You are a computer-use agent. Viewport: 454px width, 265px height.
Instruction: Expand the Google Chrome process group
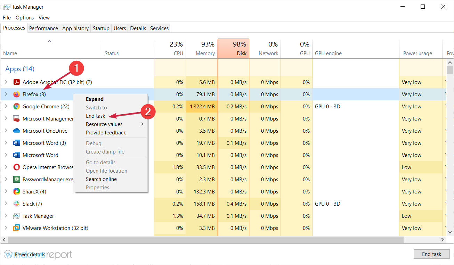coord(6,107)
